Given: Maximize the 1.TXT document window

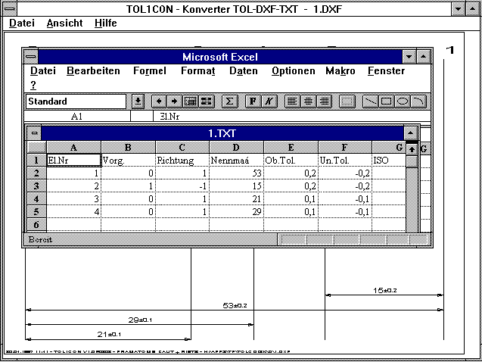Looking at the screenshot, I should (410, 133).
